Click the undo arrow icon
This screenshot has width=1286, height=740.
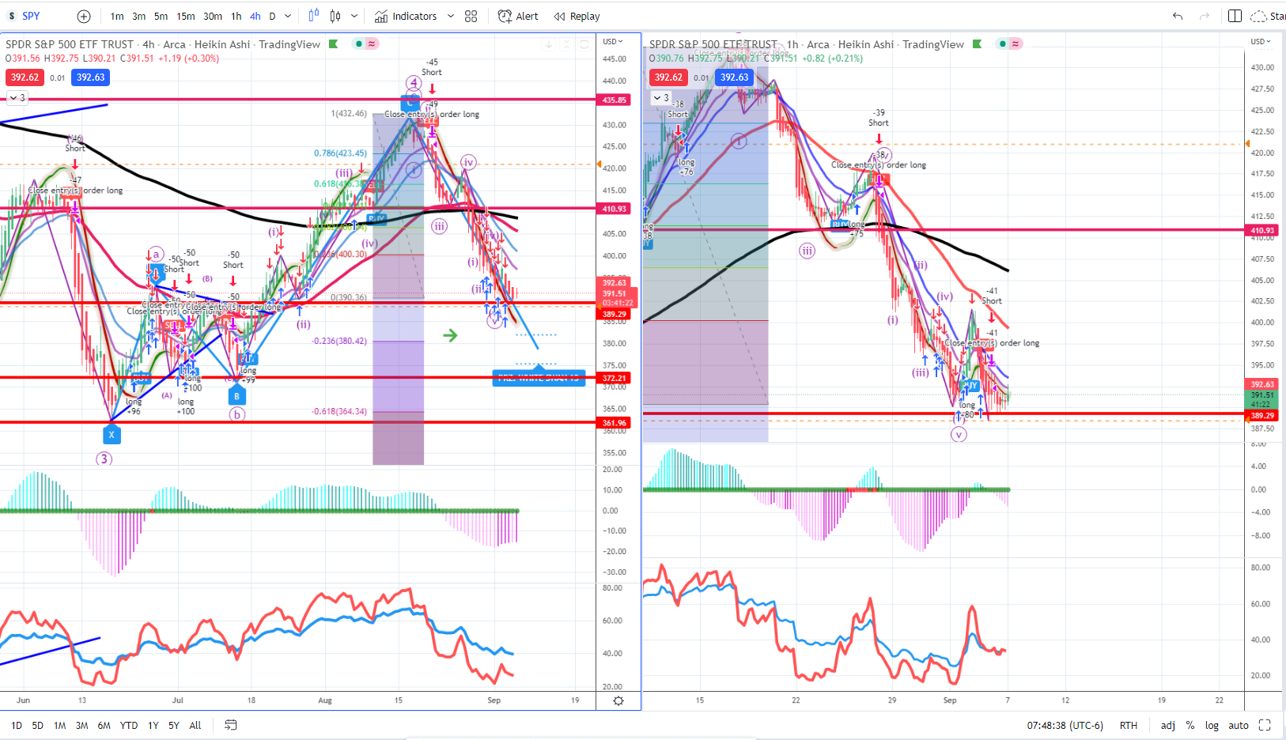click(1178, 16)
